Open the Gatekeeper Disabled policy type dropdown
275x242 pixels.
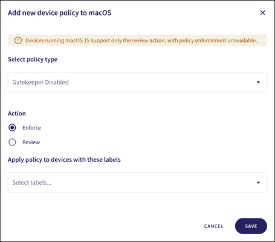(137, 82)
